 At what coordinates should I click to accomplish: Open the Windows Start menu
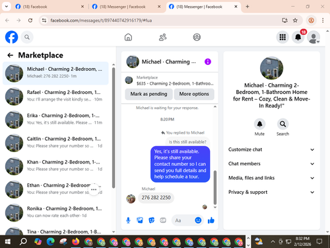coord(7,241)
